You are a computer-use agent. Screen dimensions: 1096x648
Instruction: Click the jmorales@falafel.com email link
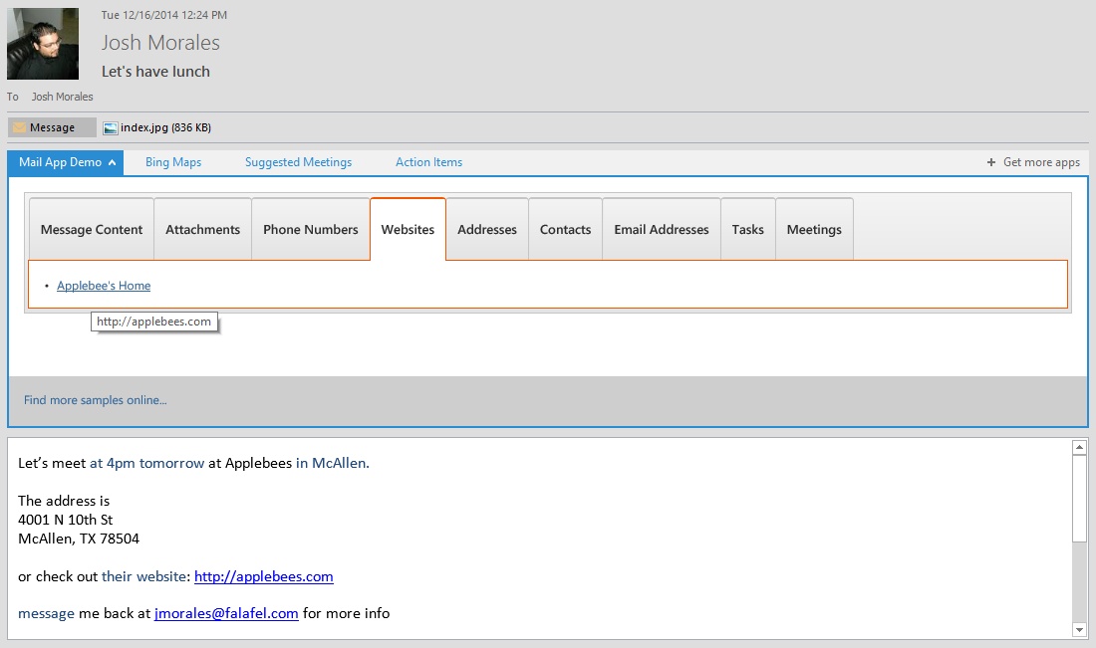tap(226, 613)
